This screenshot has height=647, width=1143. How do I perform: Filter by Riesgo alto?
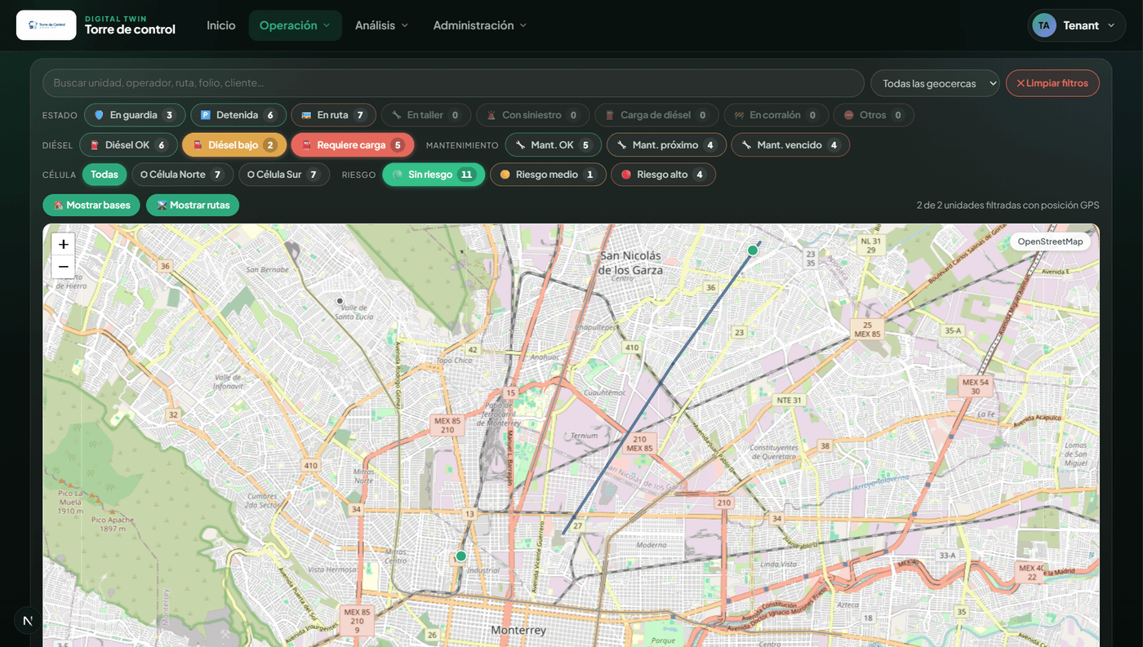pos(663,175)
